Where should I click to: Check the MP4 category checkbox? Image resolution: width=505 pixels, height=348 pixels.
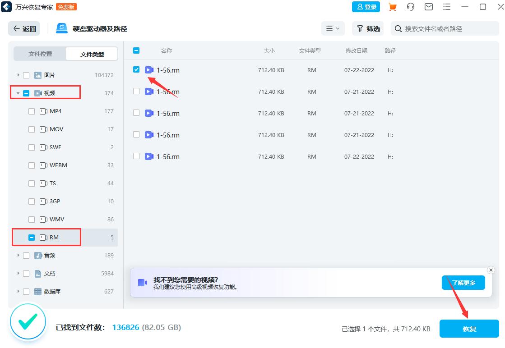[x=32, y=111]
